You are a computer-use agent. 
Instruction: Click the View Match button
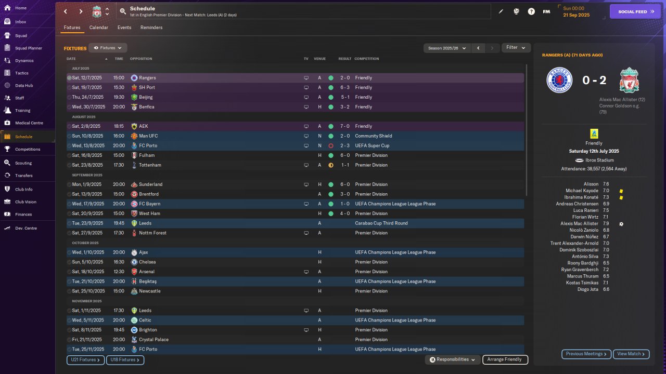click(631, 354)
